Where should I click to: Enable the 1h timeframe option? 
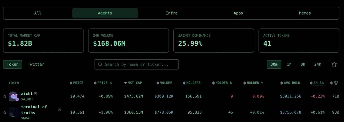[x=289, y=64]
